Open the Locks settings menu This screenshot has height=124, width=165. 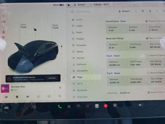(x=77, y=20)
